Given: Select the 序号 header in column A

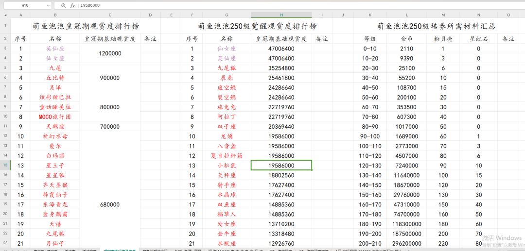Looking at the screenshot, I should 21,39.
